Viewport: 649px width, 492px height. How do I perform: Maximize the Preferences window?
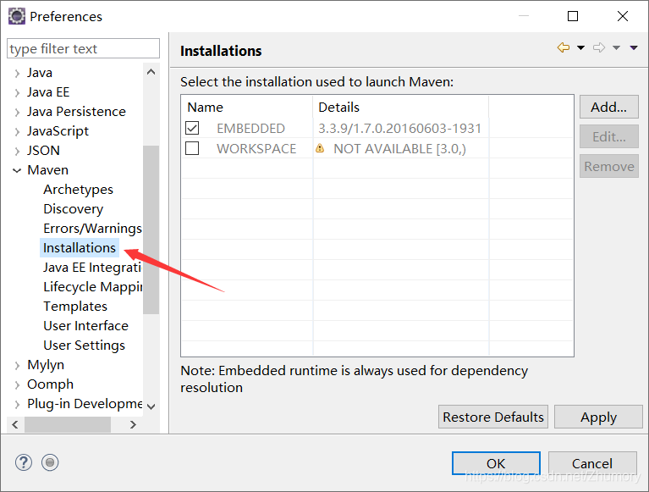tap(573, 16)
